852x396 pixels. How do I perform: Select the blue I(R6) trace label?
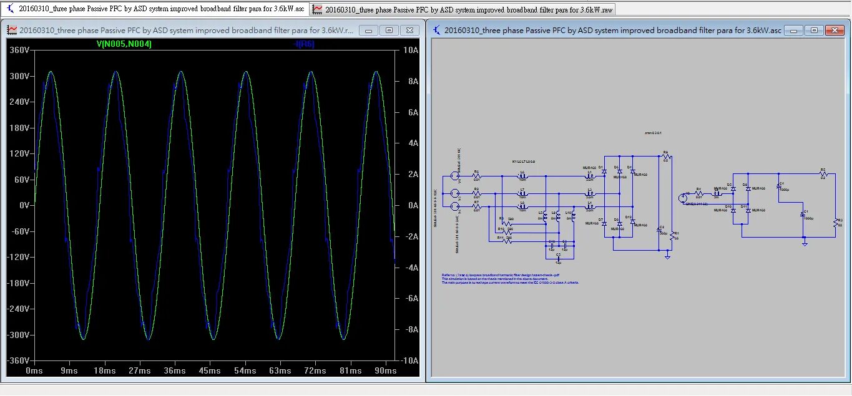(x=305, y=44)
